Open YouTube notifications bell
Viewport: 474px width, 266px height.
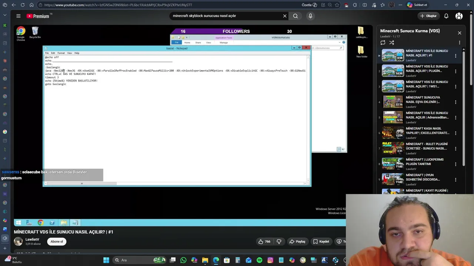point(446,16)
